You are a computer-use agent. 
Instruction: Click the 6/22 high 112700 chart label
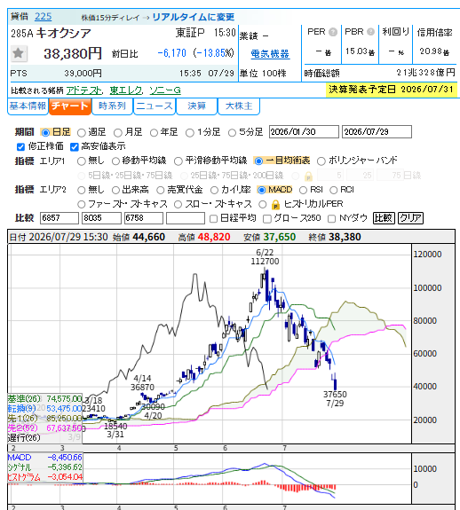click(x=265, y=257)
